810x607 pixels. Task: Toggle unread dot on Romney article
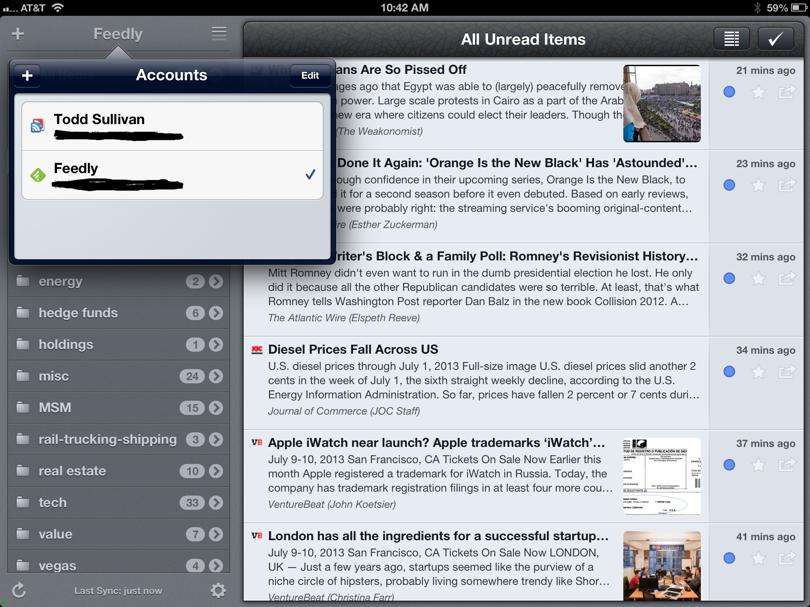pos(729,279)
